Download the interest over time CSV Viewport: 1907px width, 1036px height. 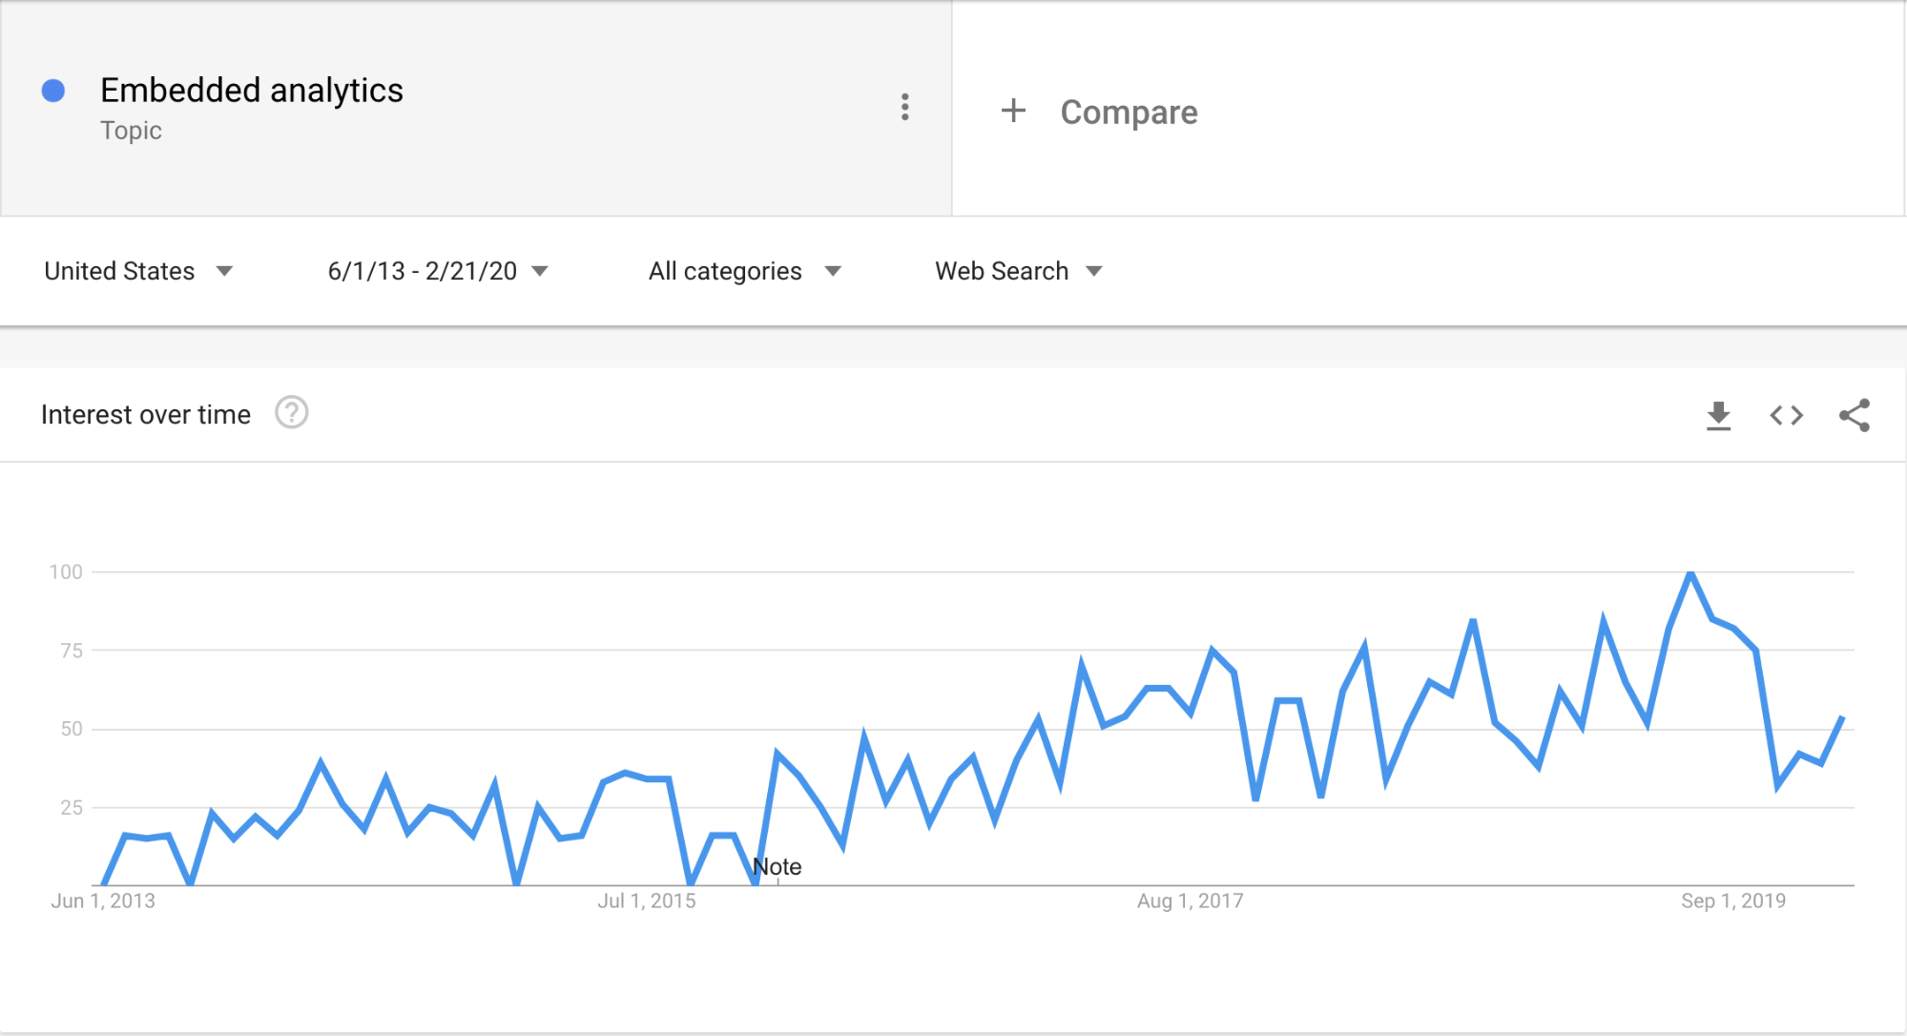point(1718,415)
